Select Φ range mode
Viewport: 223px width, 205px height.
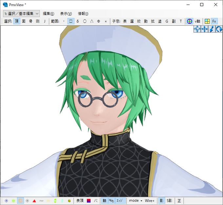(x=99, y=21)
